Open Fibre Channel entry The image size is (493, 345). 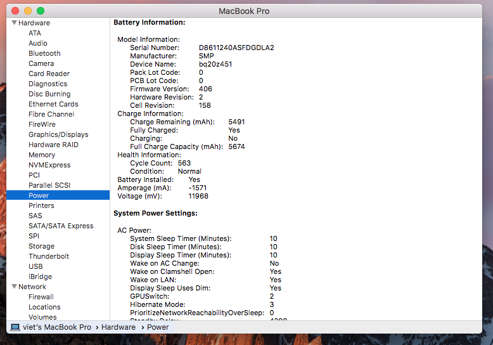click(x=51, y=114)
